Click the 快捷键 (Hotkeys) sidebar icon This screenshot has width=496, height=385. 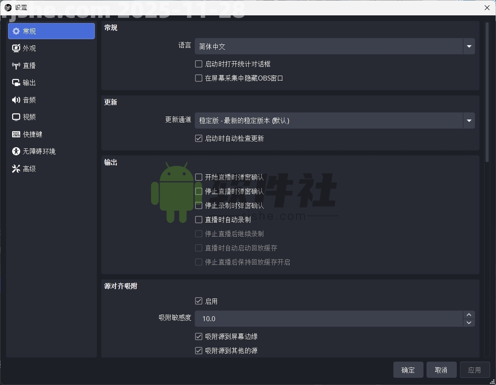(x=16, y=134)
